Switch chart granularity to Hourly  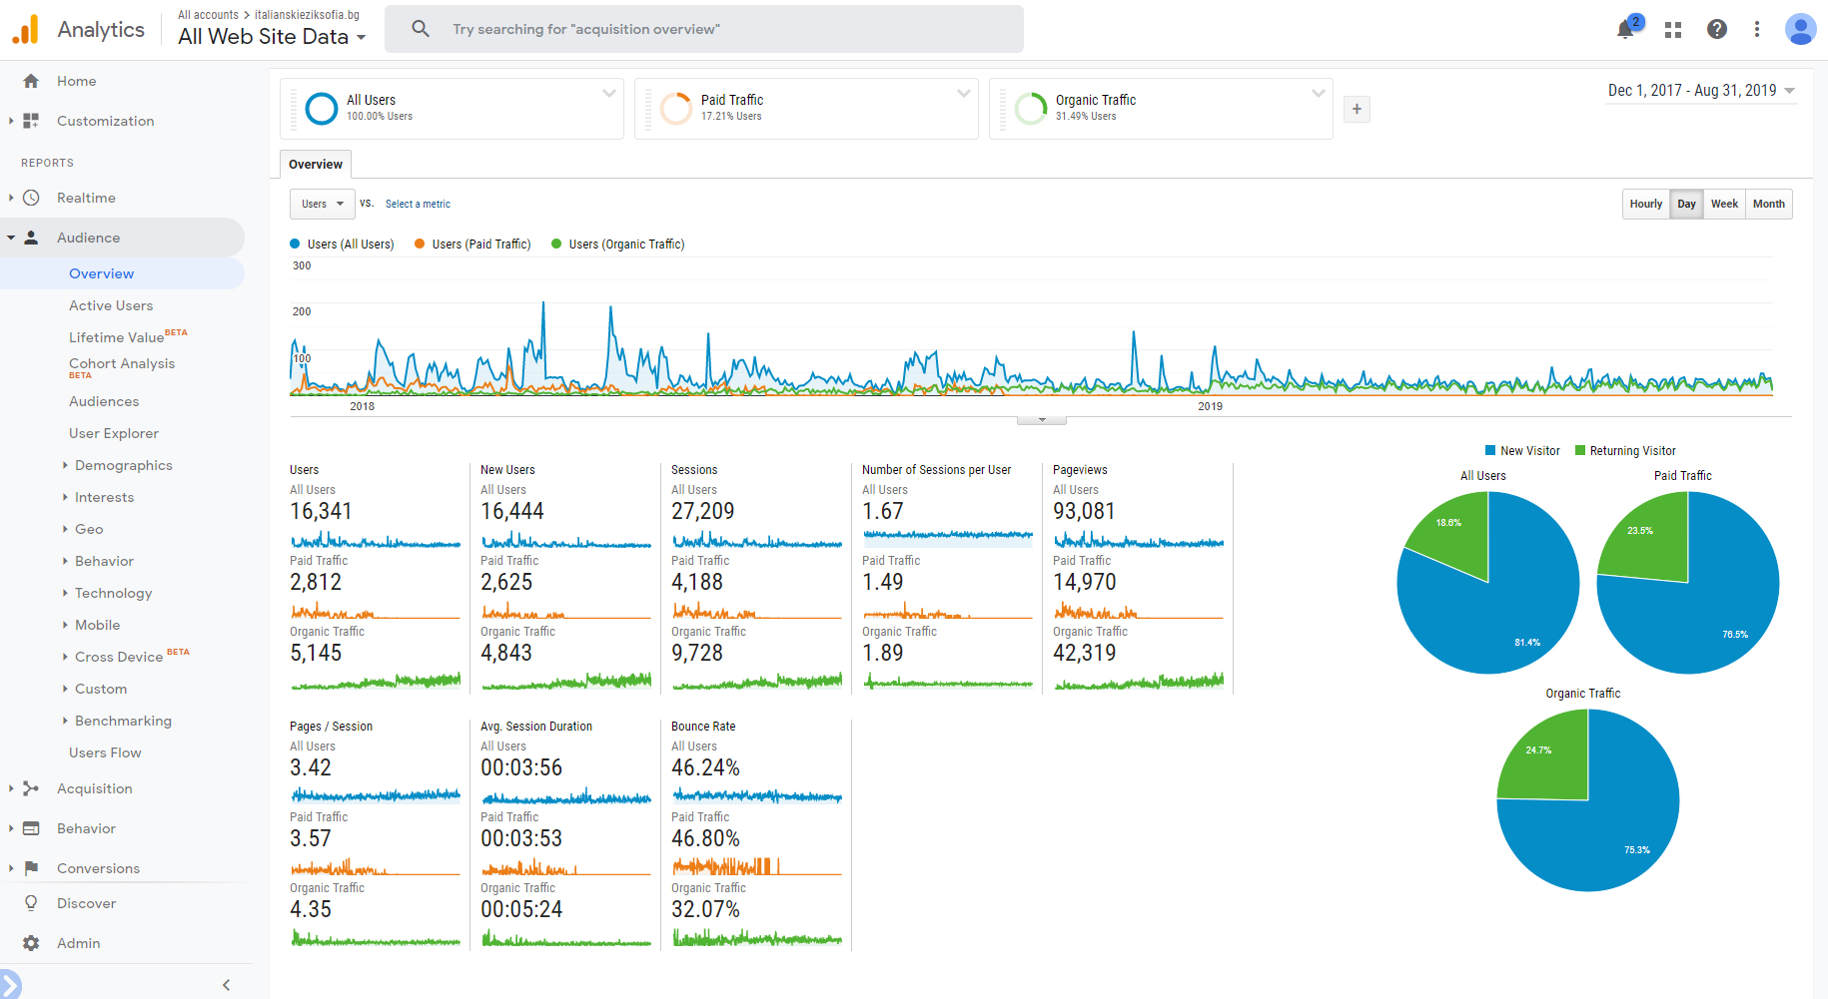[x=1645, y=204]
